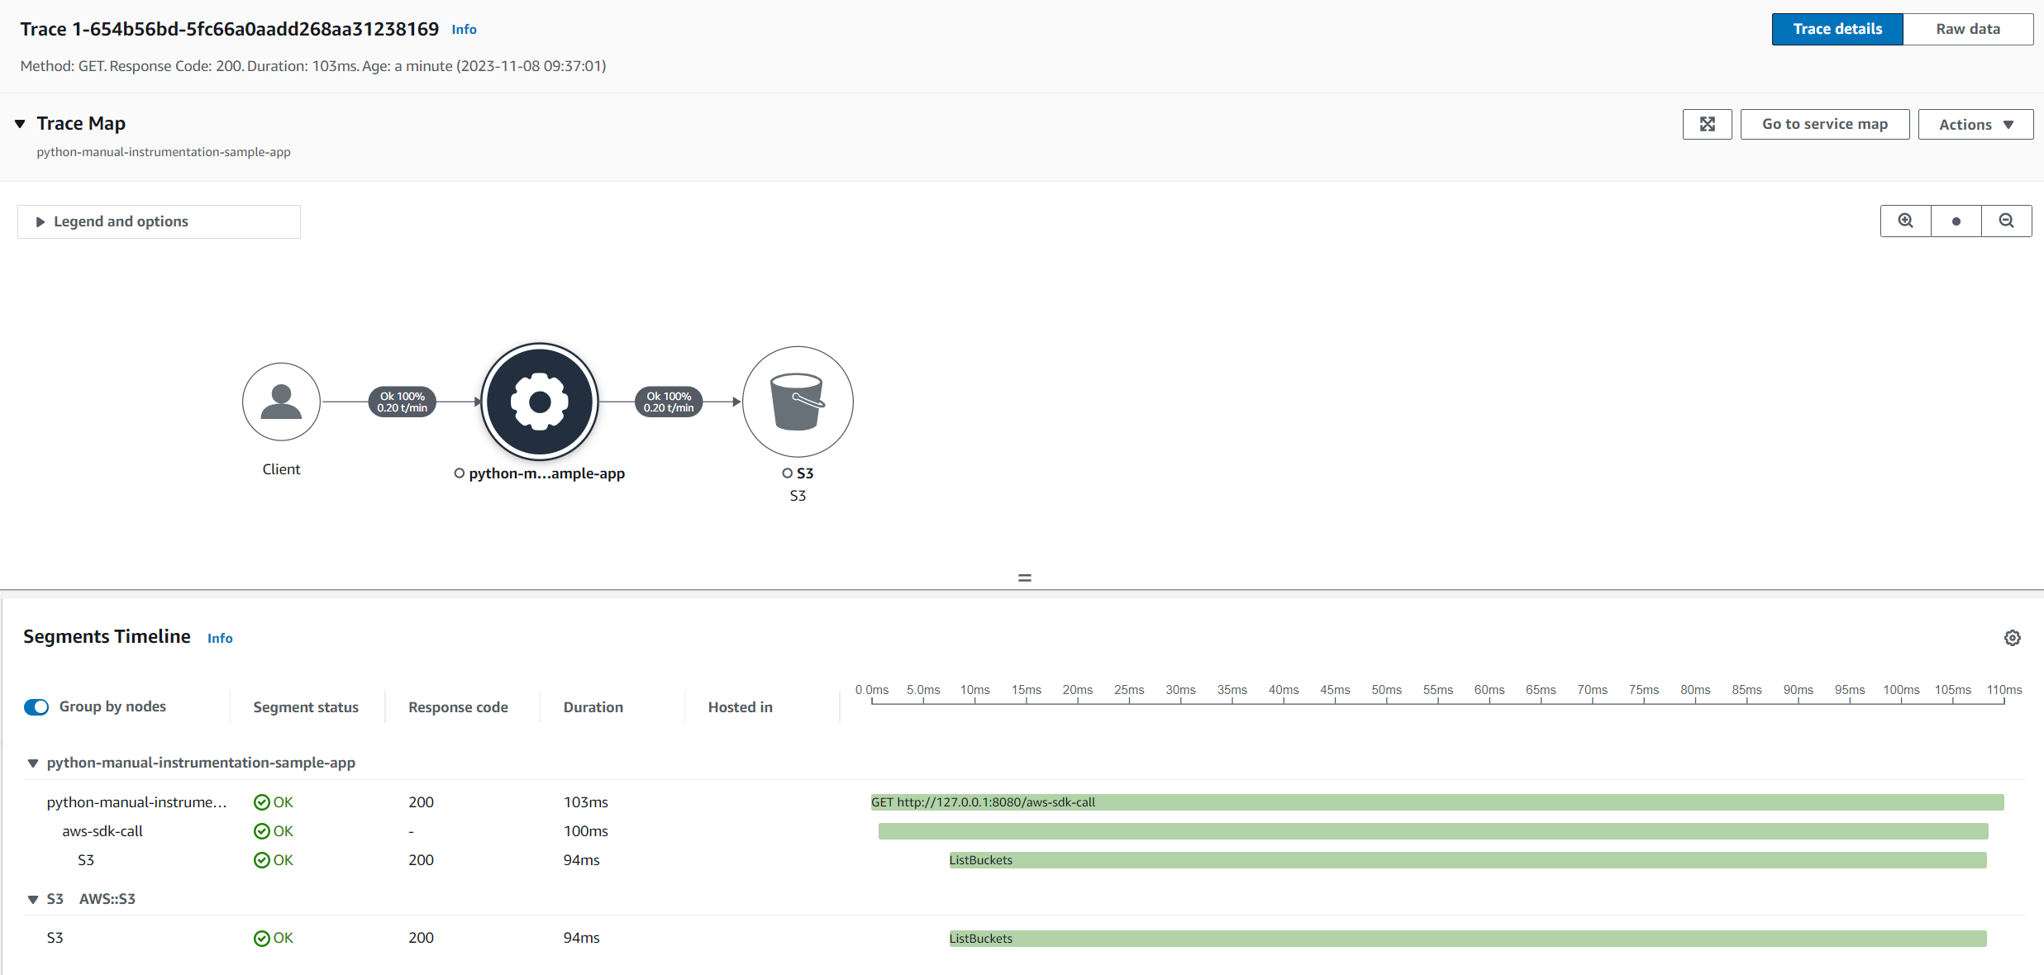This screenshot has width=2044, height=975.
Task: Open the Actions dropdown
Action: [x=1975, y=124]
